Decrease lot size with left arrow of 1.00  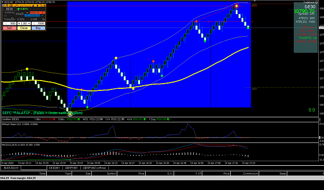point(19,23)
